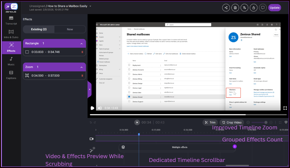Switch to the New effects tab

click(70, 29)
